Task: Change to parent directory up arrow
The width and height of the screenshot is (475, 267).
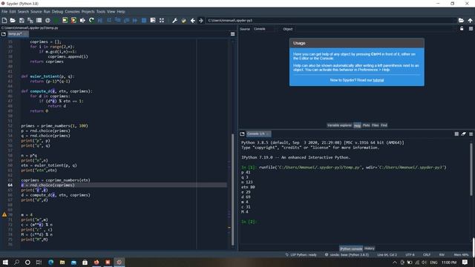Action: [470, 20]
